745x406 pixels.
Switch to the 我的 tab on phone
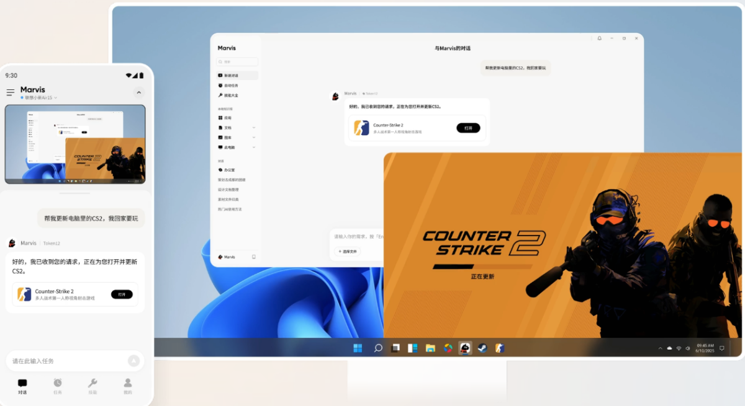pos(128,386)
